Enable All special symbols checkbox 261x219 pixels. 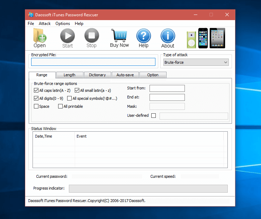click(x=70, y=98)
